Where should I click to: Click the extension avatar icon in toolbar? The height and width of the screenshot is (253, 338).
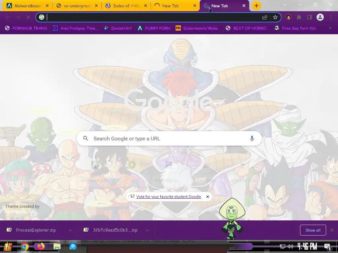click(288, 17)
